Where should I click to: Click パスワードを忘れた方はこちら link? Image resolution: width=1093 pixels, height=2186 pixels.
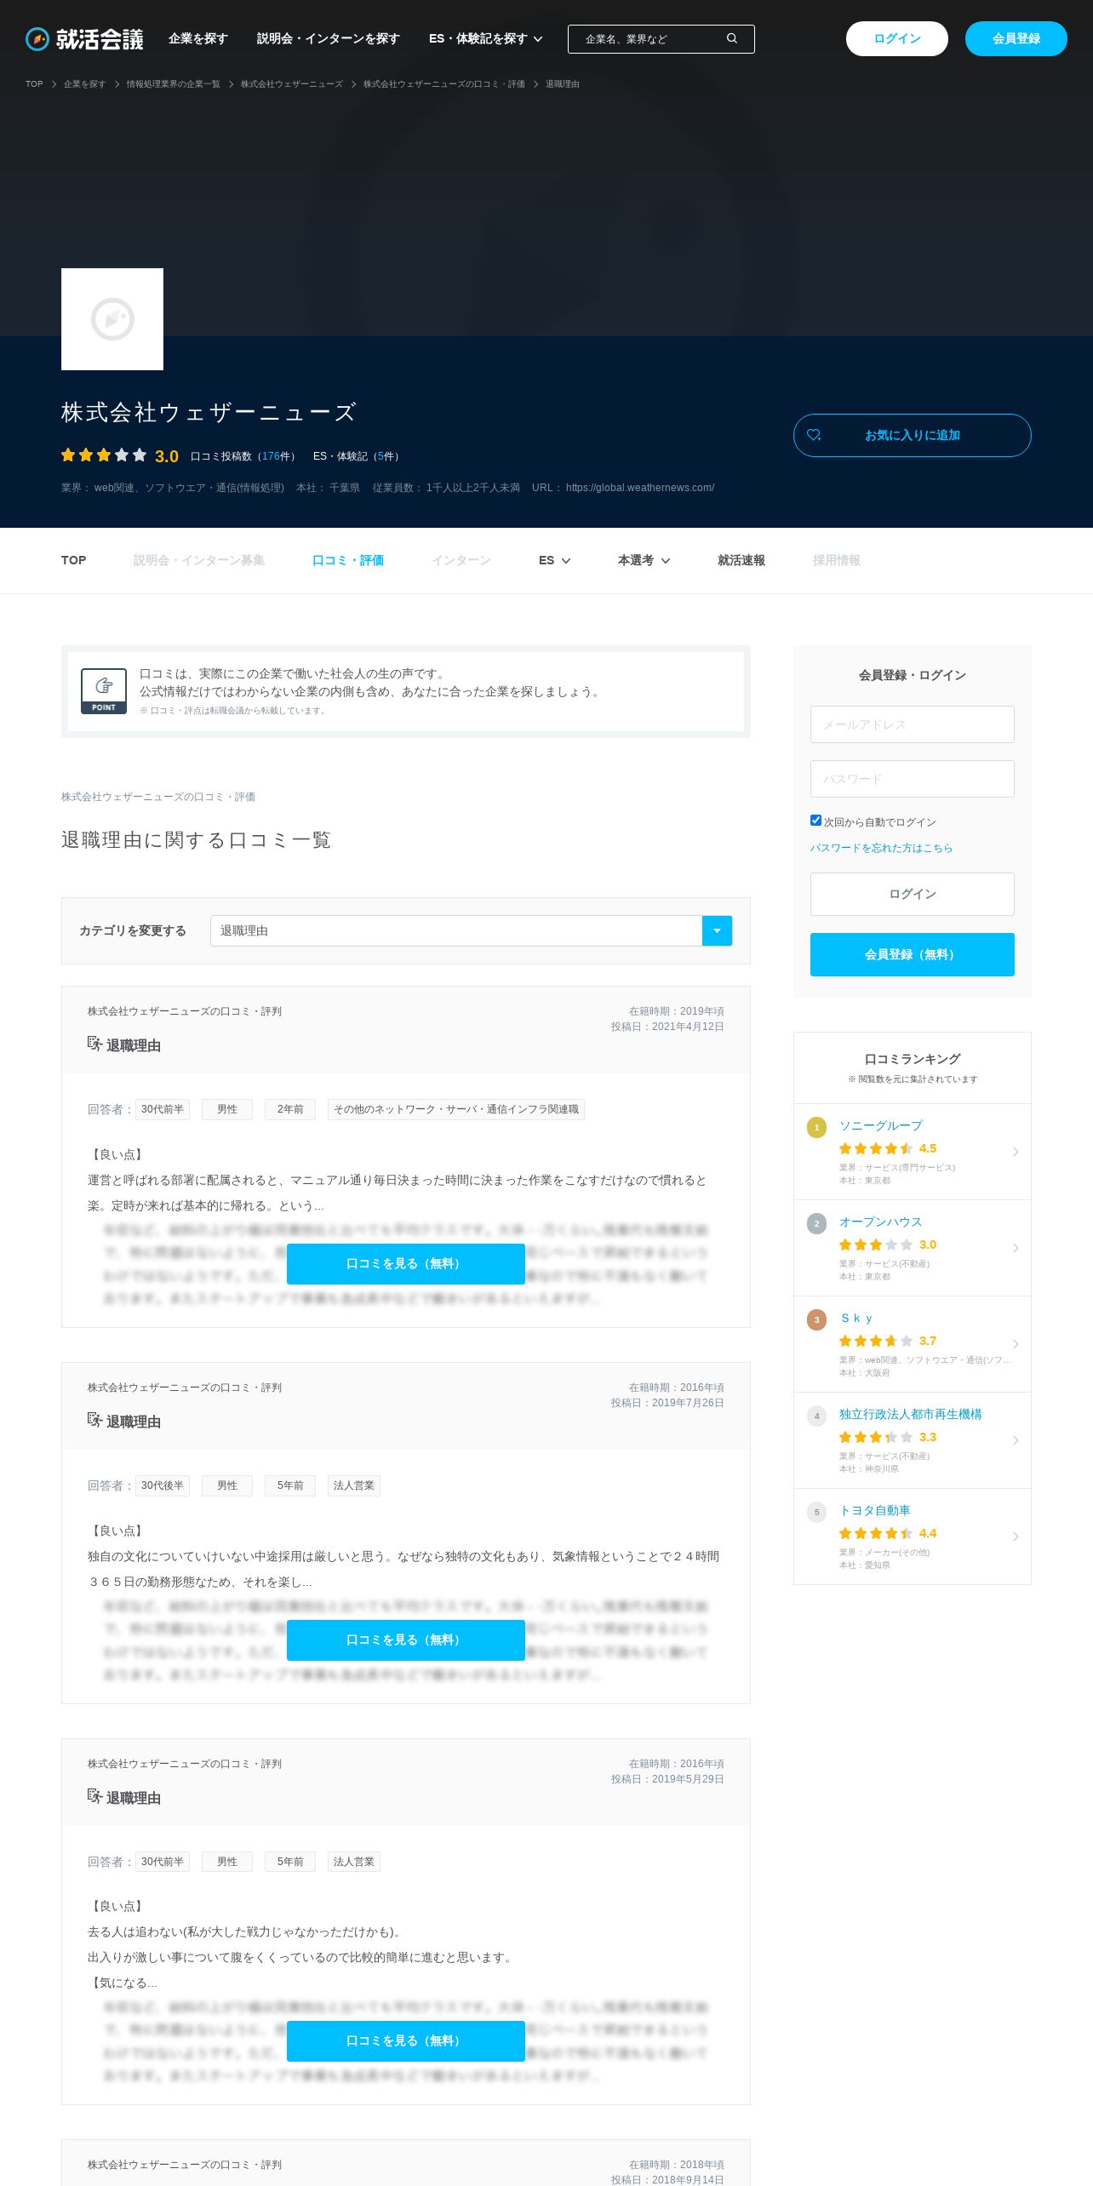pyautogui.click(x=881, y=848)
